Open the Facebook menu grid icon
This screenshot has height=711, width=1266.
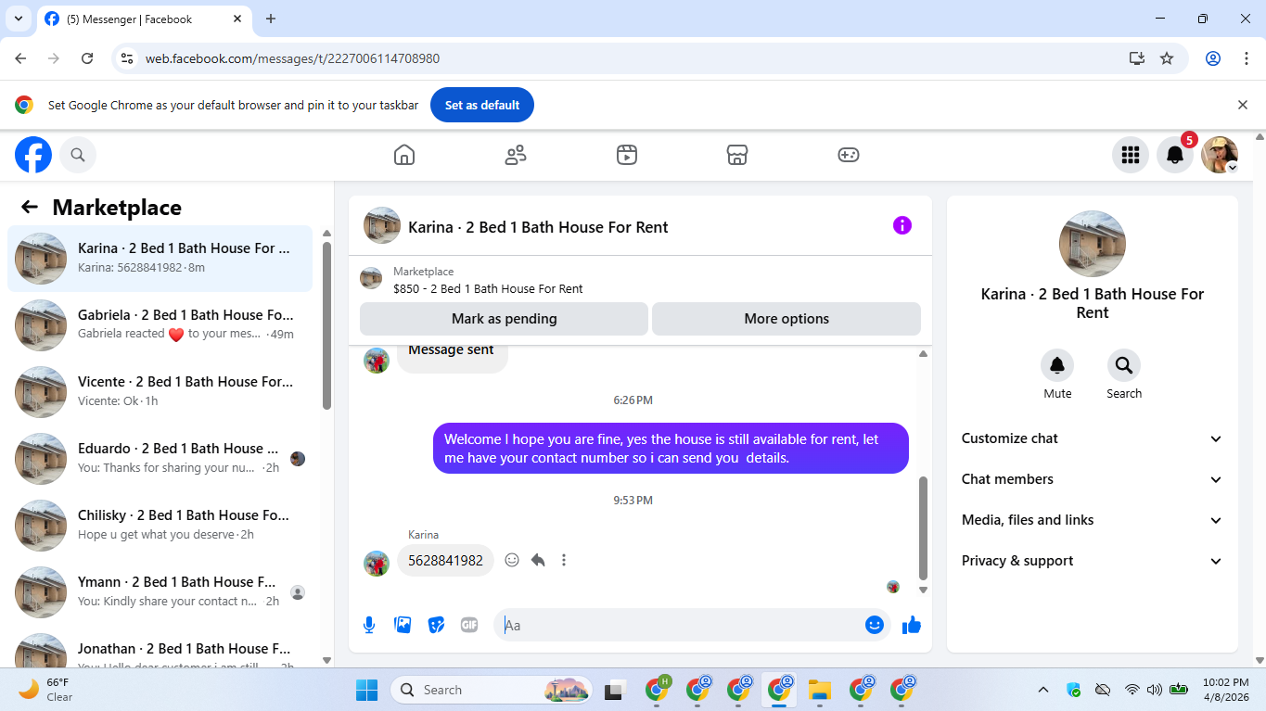click(1130, 155)
